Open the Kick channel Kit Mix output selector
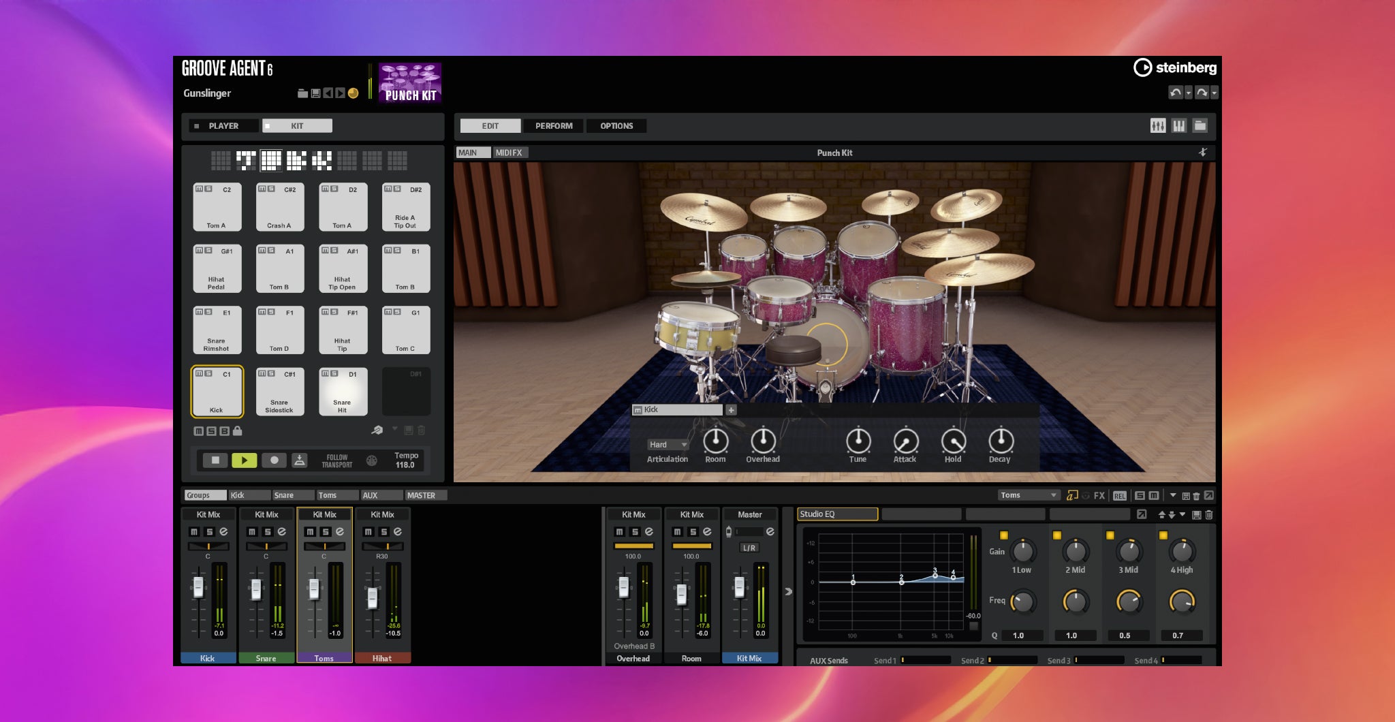This screenshot has height=722, width=1395. [x=208, y=515]
